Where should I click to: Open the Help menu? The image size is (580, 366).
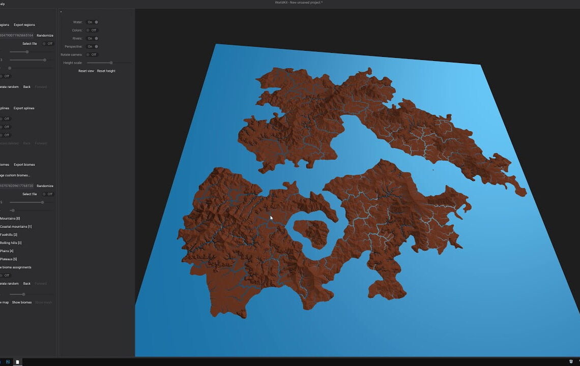click(3, 3)
